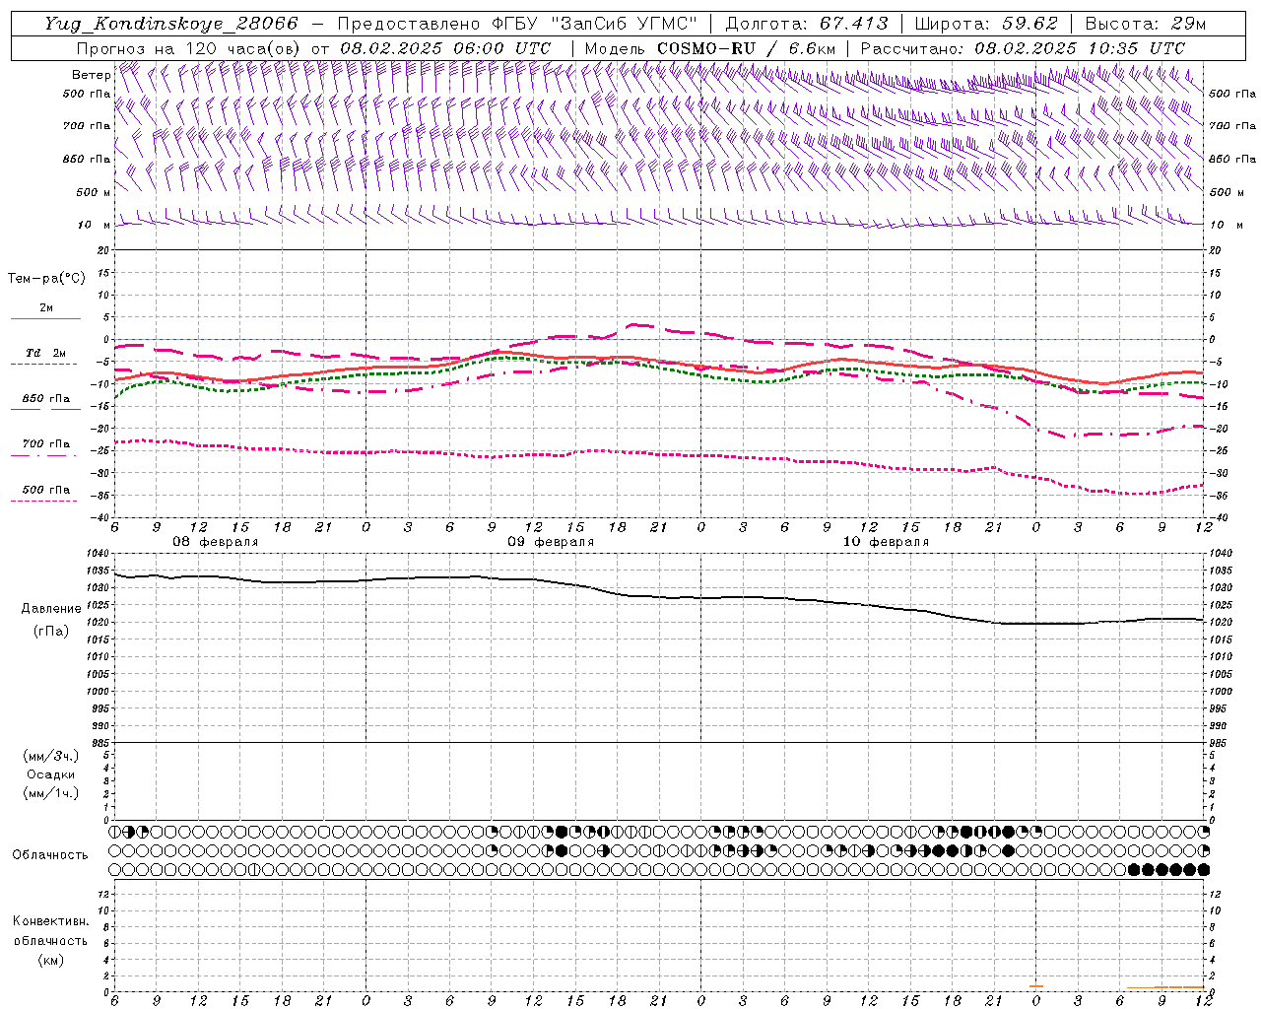Click the 500 гПа temperature legend dotted sample
This screenshot has width=1261, height=1009.
(43, 501)
